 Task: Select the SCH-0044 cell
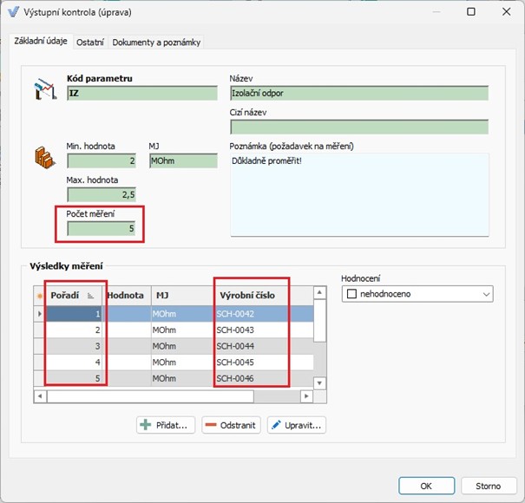tap(263, 346)
